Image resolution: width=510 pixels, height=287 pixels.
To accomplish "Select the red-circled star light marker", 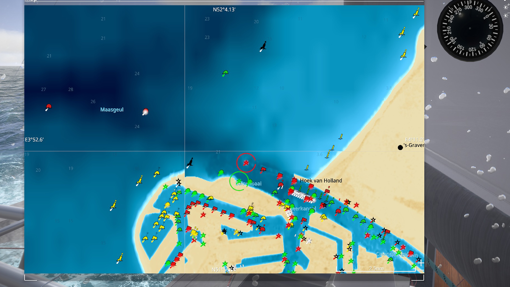I will click(x=246, y=163).
